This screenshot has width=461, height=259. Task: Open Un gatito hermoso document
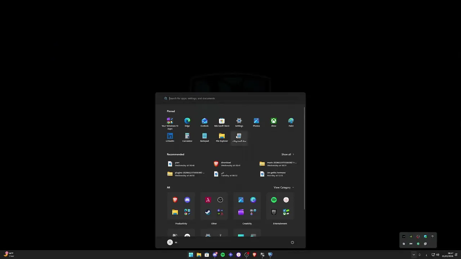273,174
